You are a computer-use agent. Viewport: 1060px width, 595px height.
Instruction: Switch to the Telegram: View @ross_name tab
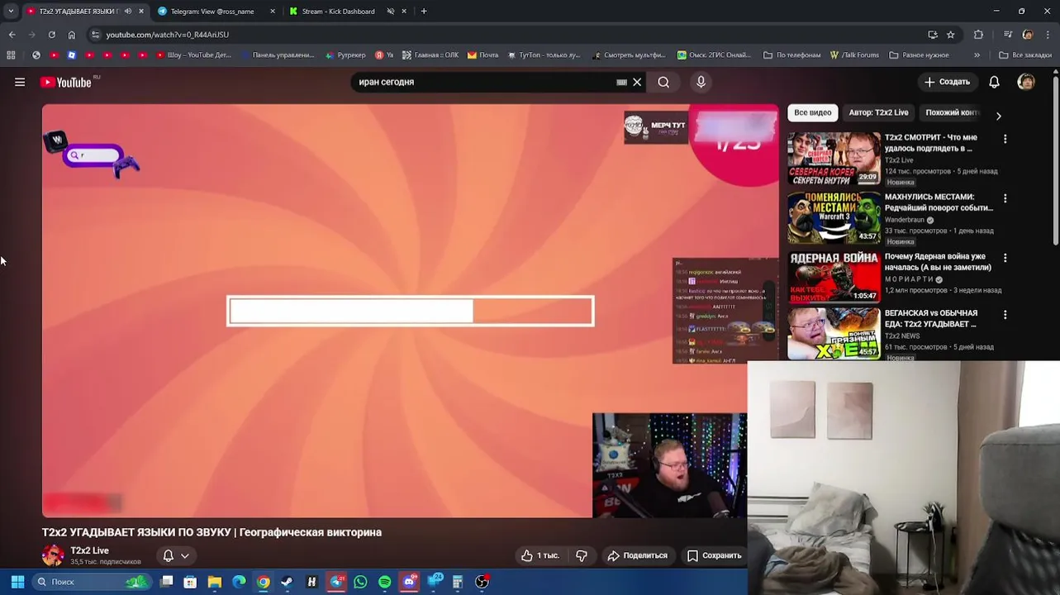pos(212,12)
